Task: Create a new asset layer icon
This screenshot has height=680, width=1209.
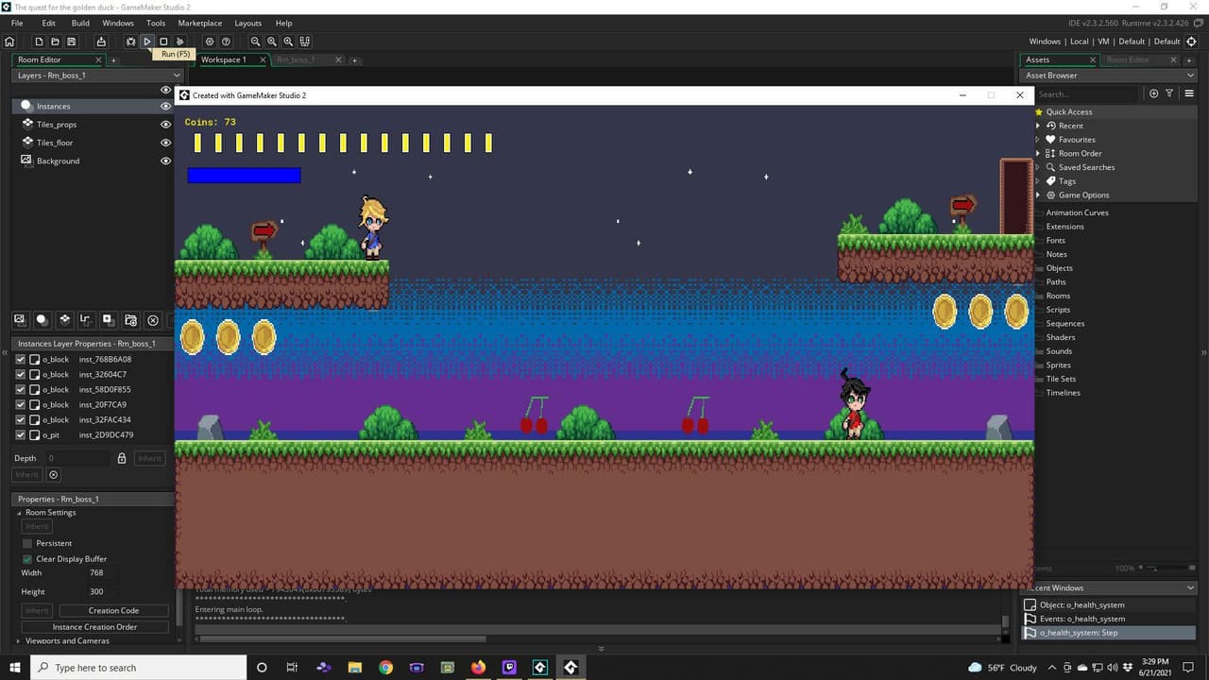Action: click(x=109, y=320)
